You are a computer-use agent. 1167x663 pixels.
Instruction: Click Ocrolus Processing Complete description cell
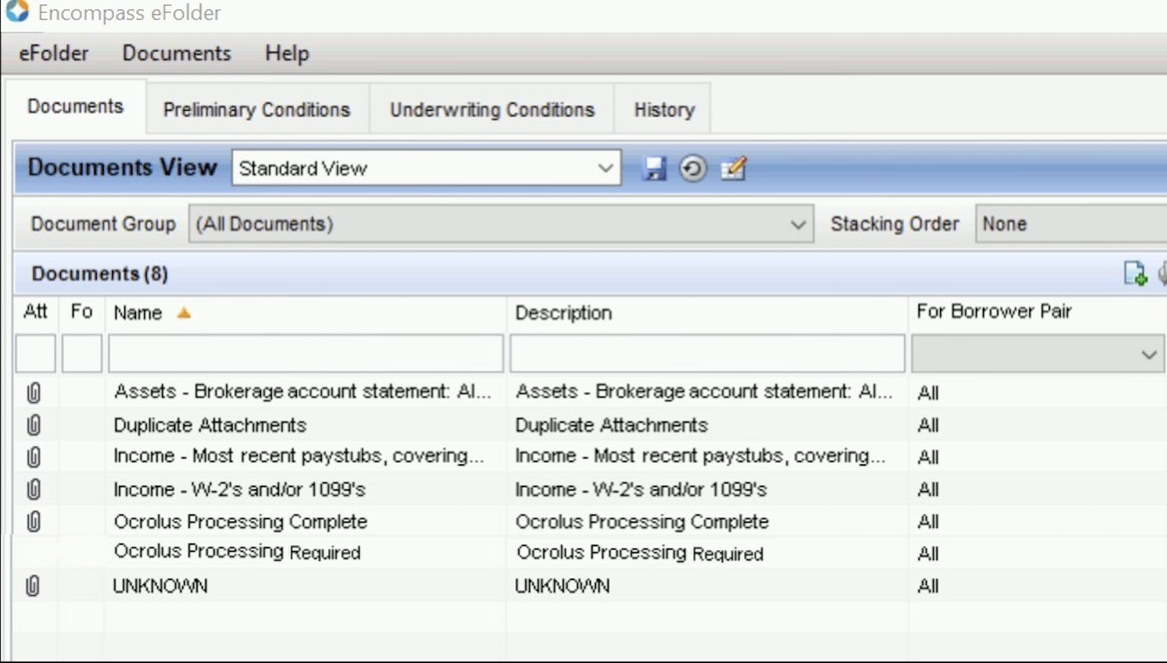(642, 522)
